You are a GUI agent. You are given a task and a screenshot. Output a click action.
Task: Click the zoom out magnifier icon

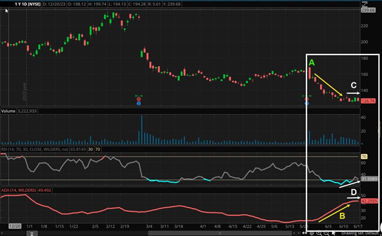pyautogui.click(x=326, y=233)
